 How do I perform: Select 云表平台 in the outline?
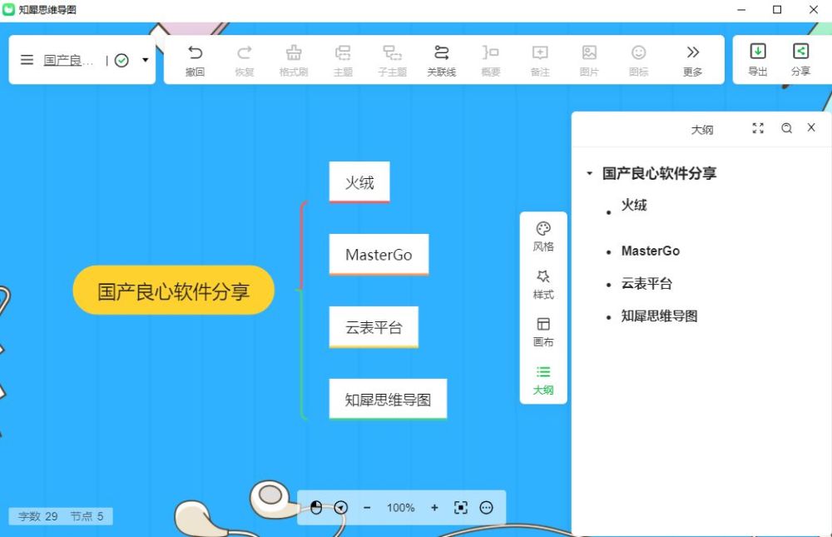646,284
